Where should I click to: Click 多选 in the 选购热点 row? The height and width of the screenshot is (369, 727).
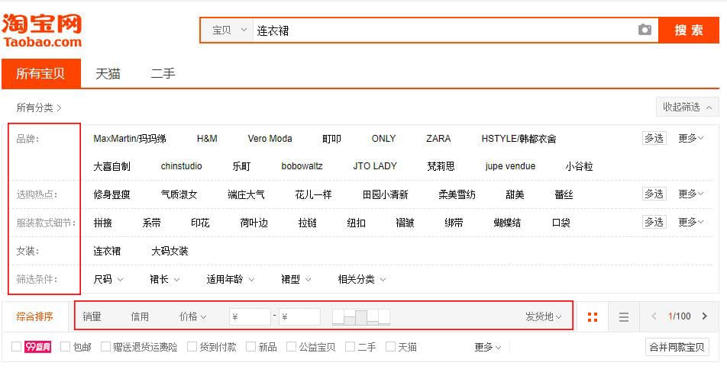tap(654, 194)
